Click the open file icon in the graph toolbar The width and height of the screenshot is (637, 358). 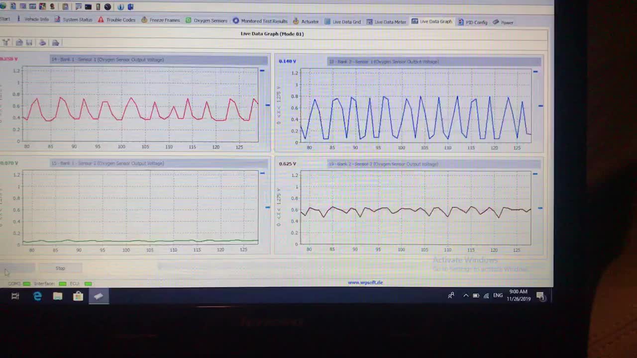pos(19,43)
